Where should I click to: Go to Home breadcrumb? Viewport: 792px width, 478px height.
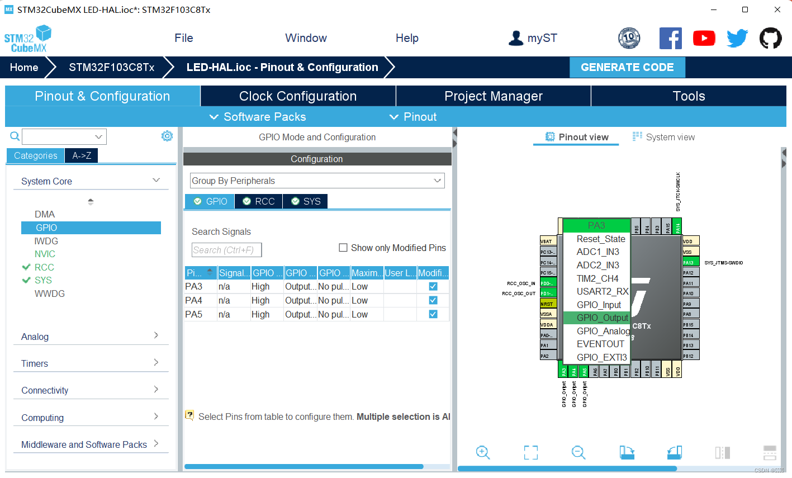click(24, 67)
